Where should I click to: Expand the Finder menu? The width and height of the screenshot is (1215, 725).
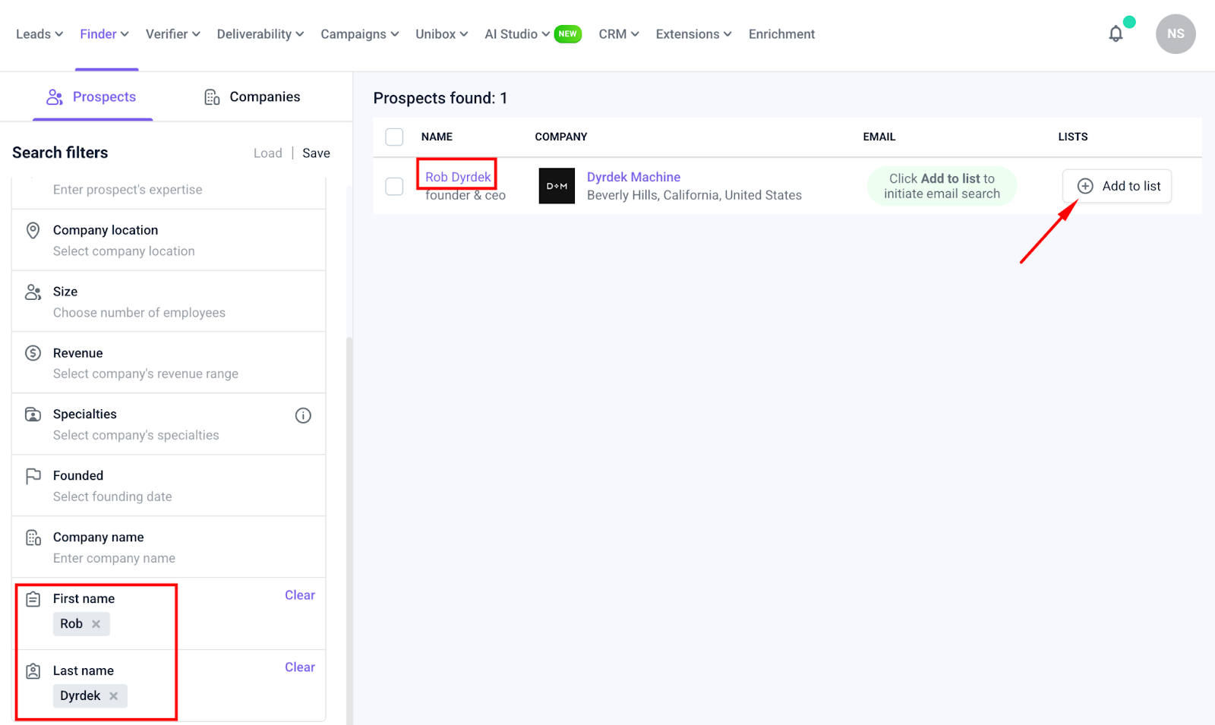105,34
